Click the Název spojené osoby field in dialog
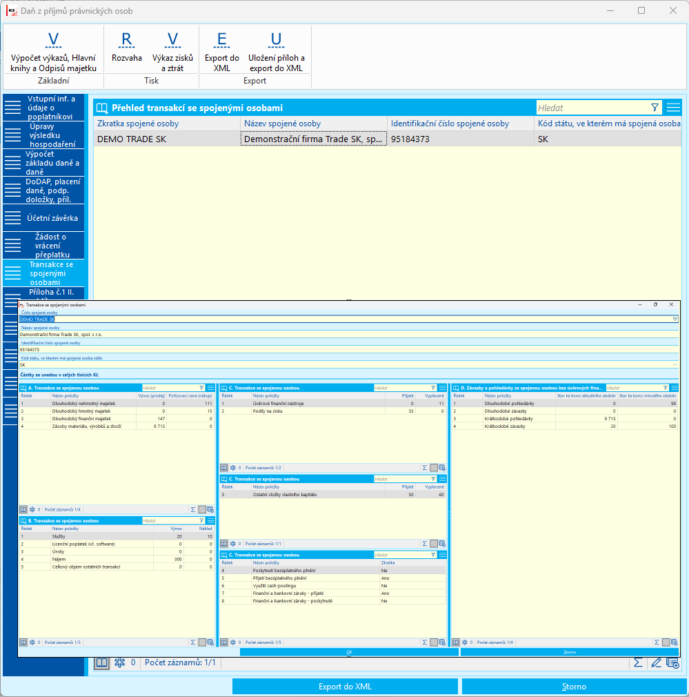 pyautogui.click(x=349, y=334)
